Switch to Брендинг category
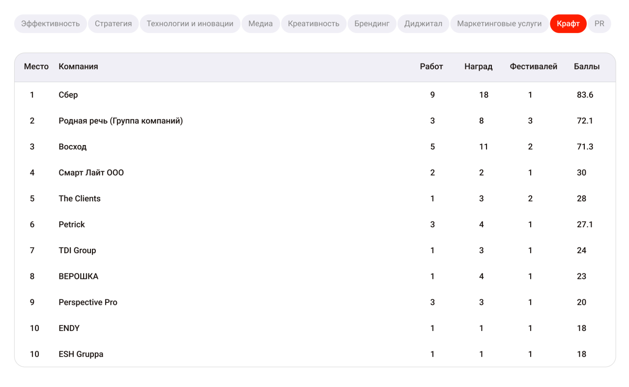This screenshot has width=629, height=387. coord(372,24)
